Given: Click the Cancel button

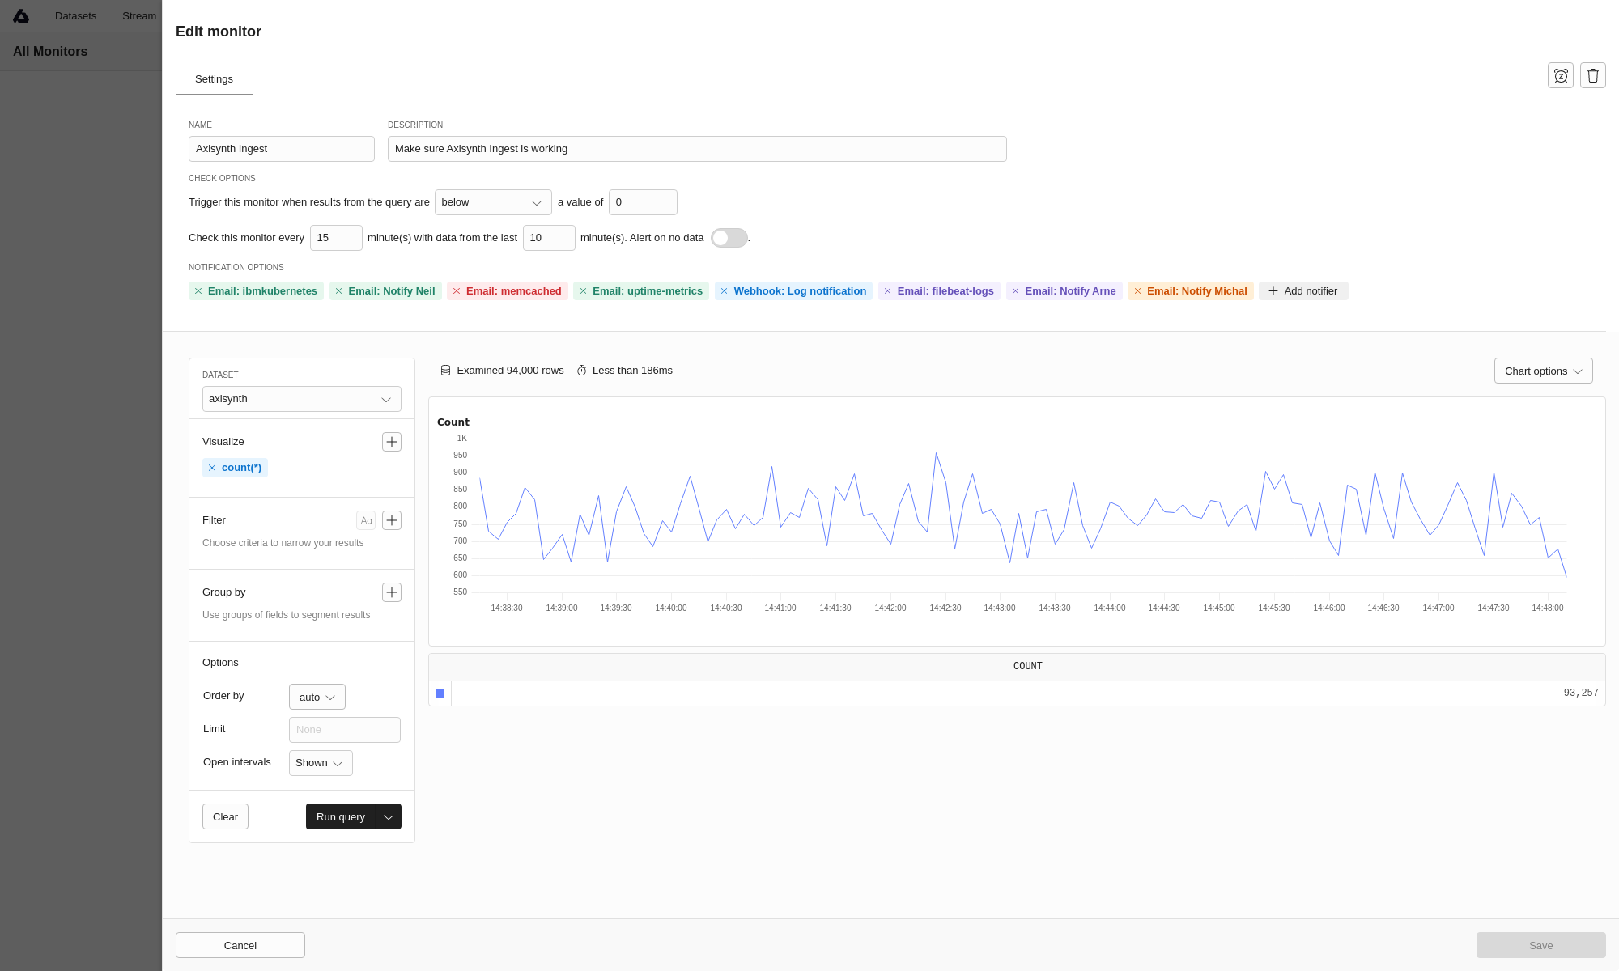Looking at the screenshot, I should click(240, 945).
